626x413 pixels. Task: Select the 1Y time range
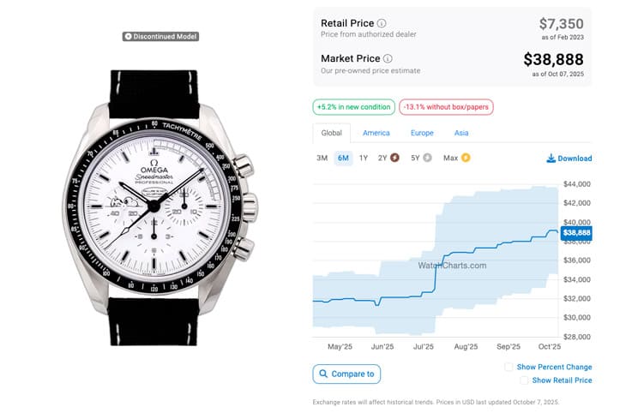click(364, 158)
